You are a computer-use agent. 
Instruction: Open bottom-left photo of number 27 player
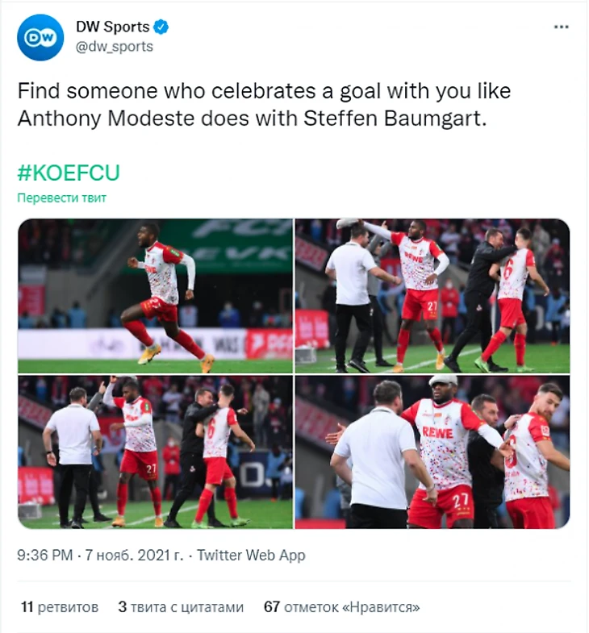pyautogui.click(x=155, y=452)
